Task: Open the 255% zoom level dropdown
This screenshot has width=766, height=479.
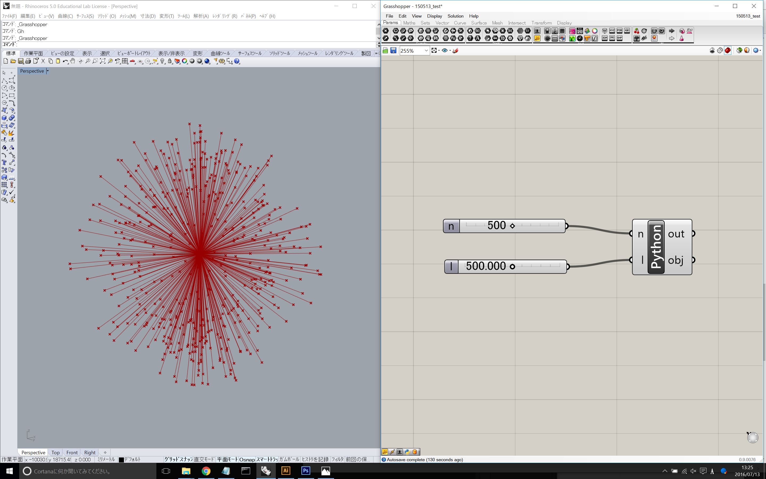Action: click(426, 51)
